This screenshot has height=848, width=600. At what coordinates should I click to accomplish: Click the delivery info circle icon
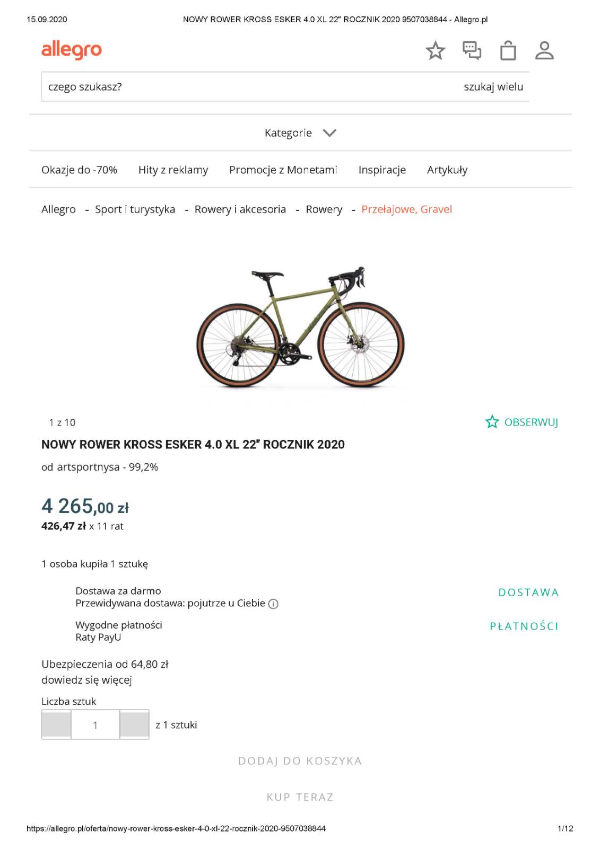[x=273, y=604]
